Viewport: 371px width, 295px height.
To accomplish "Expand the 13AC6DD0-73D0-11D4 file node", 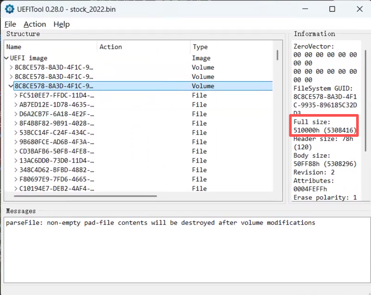I will (16, 161).
